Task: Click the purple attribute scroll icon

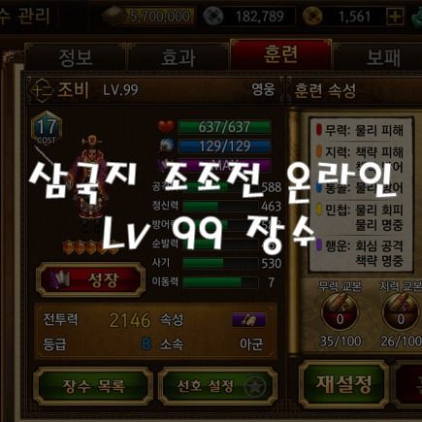Action: (249, 320)
